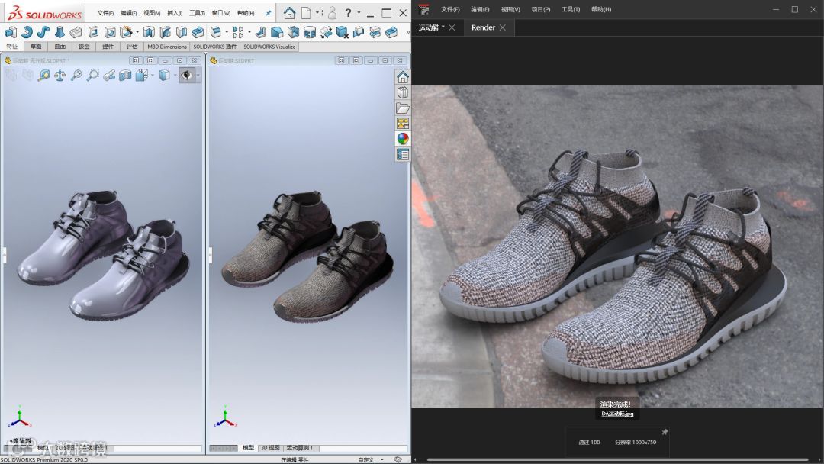This screenshot has width=824, height=464.
Task: Expand the Help question mark dropdown arrow
Action: (x=359, y=13)
